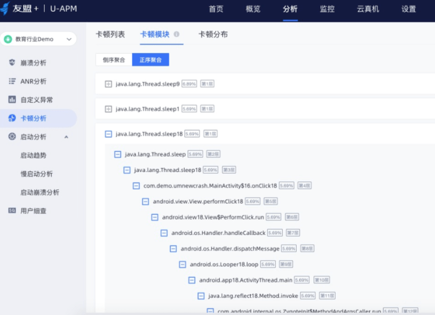Select 分析 in top navigation
Screen dimensions: 435x315
click(x=290, y=9)
